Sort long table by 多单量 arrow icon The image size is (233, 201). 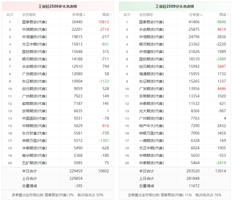84,15
